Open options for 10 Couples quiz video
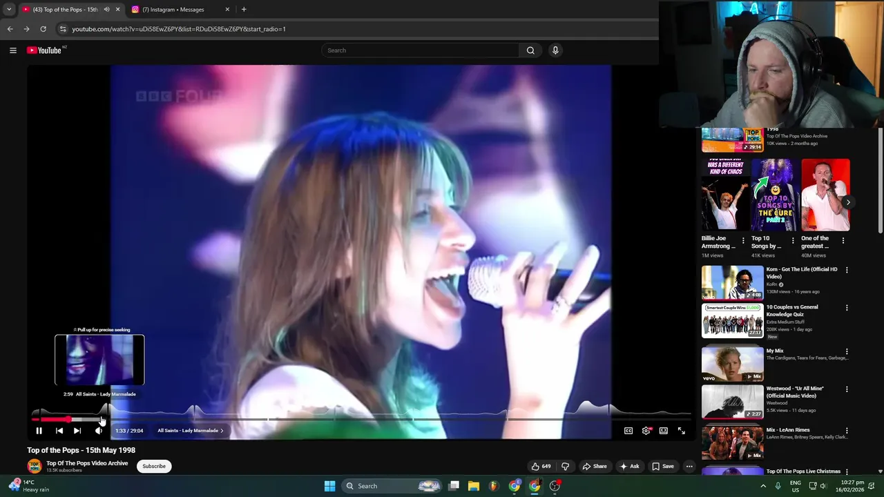Screen dimensions: 884x497 pos(847,308)
